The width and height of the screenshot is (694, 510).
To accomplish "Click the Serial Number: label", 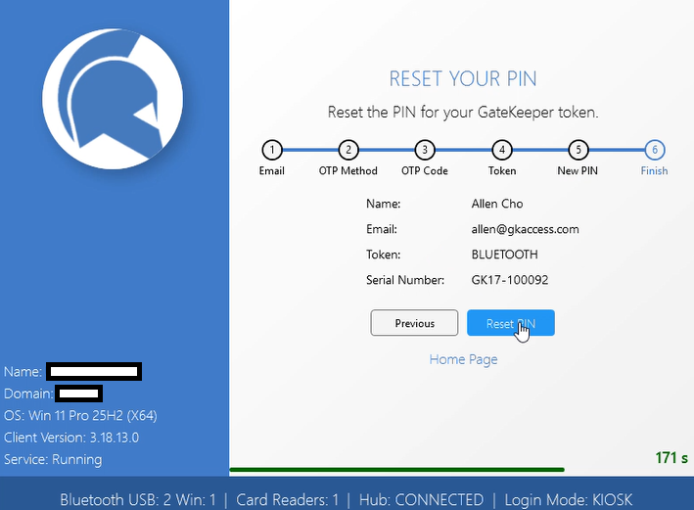I will pos(405,280).
